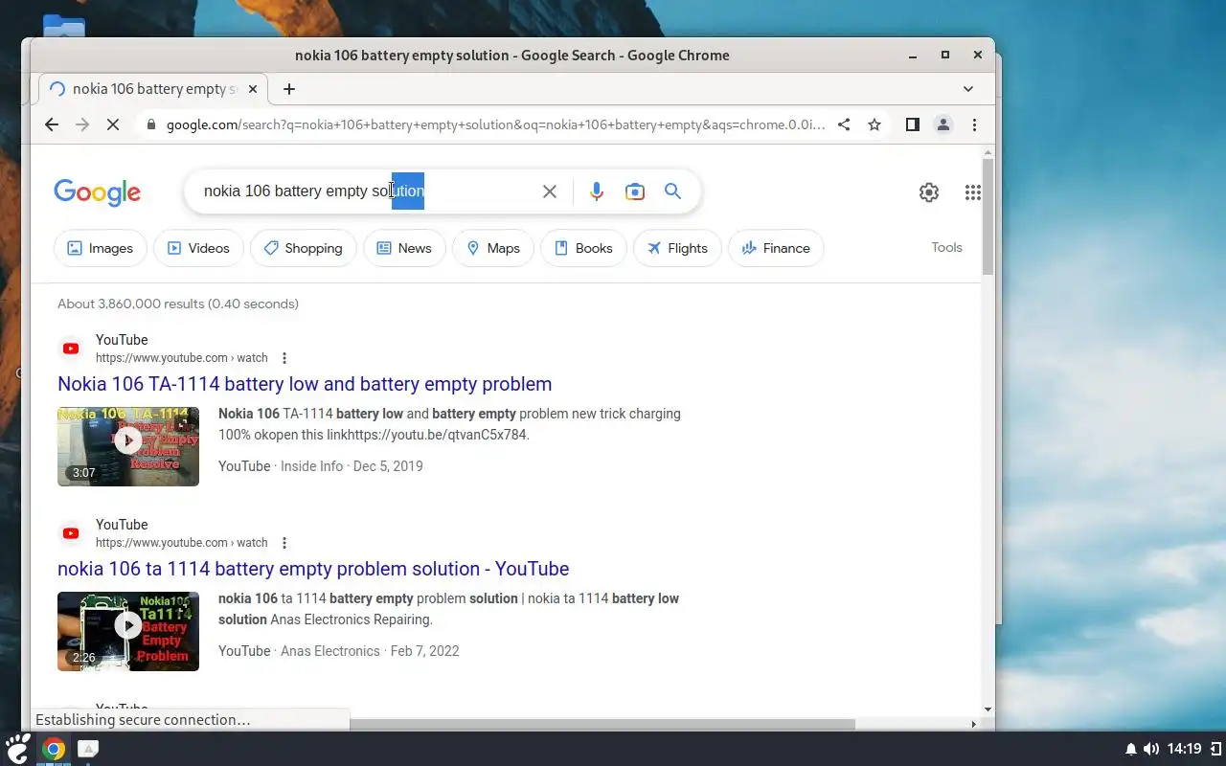Click the address bar URL

(494, 124)
